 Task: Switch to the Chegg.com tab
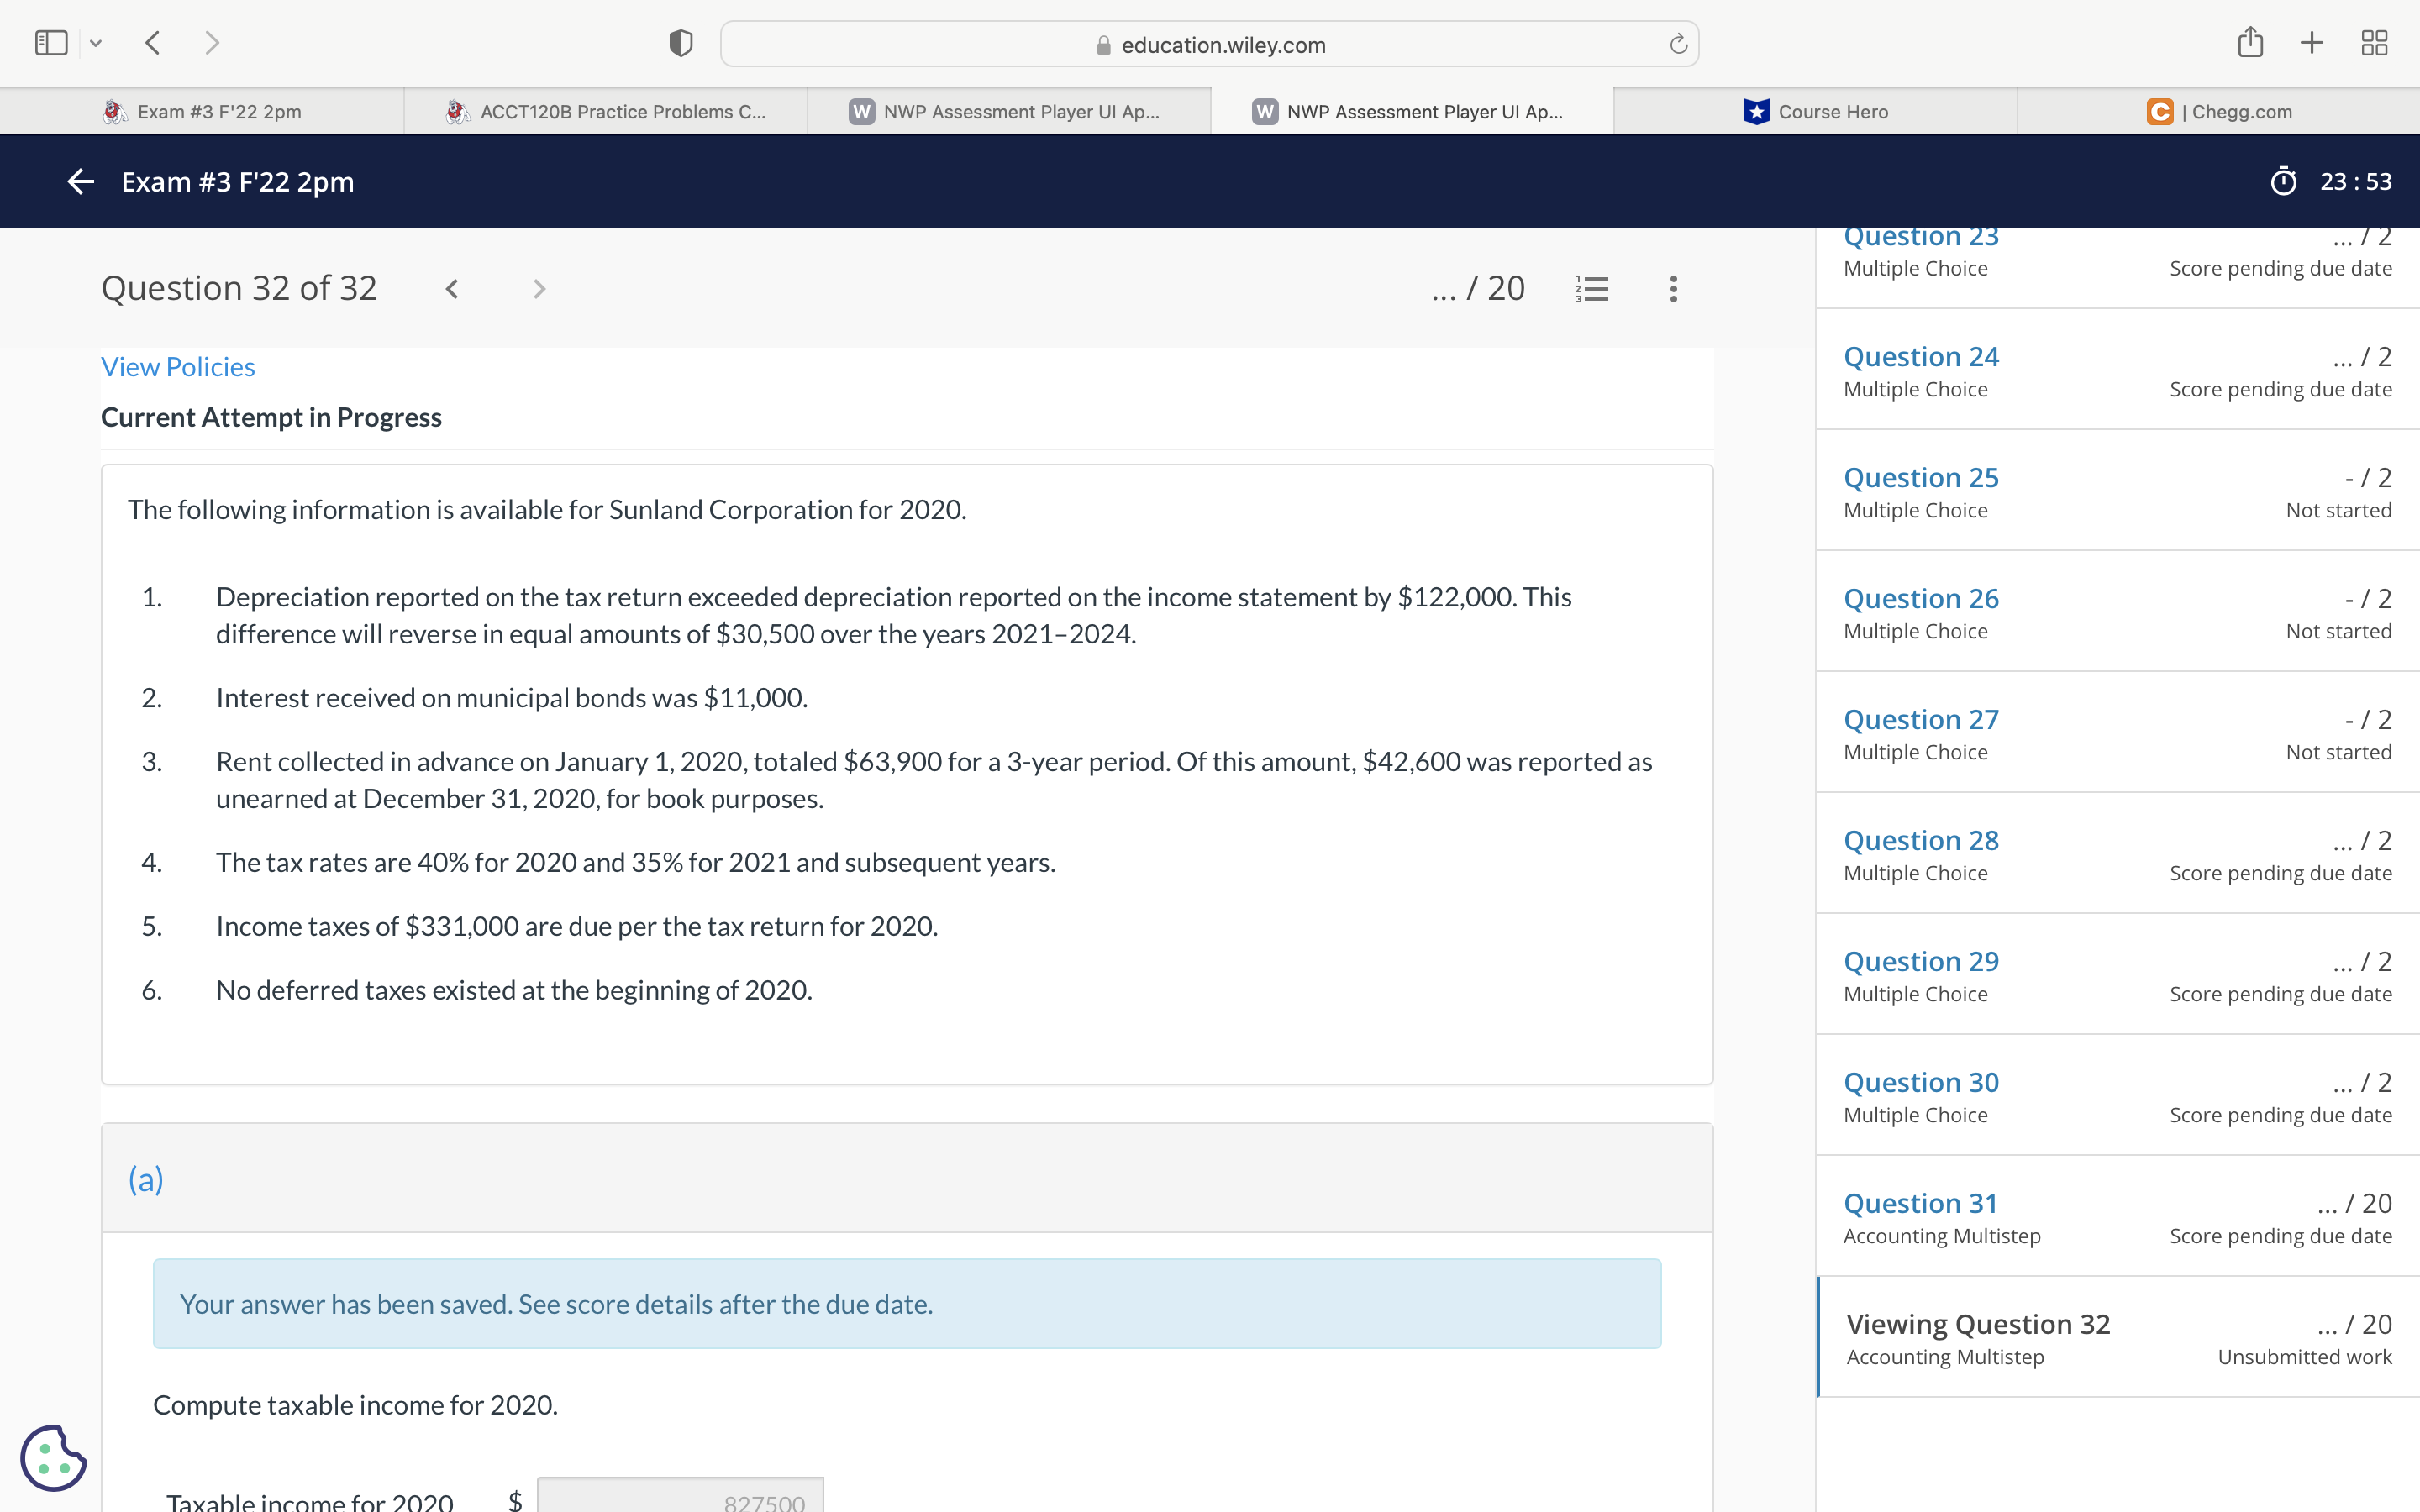tap(2218, 112)
